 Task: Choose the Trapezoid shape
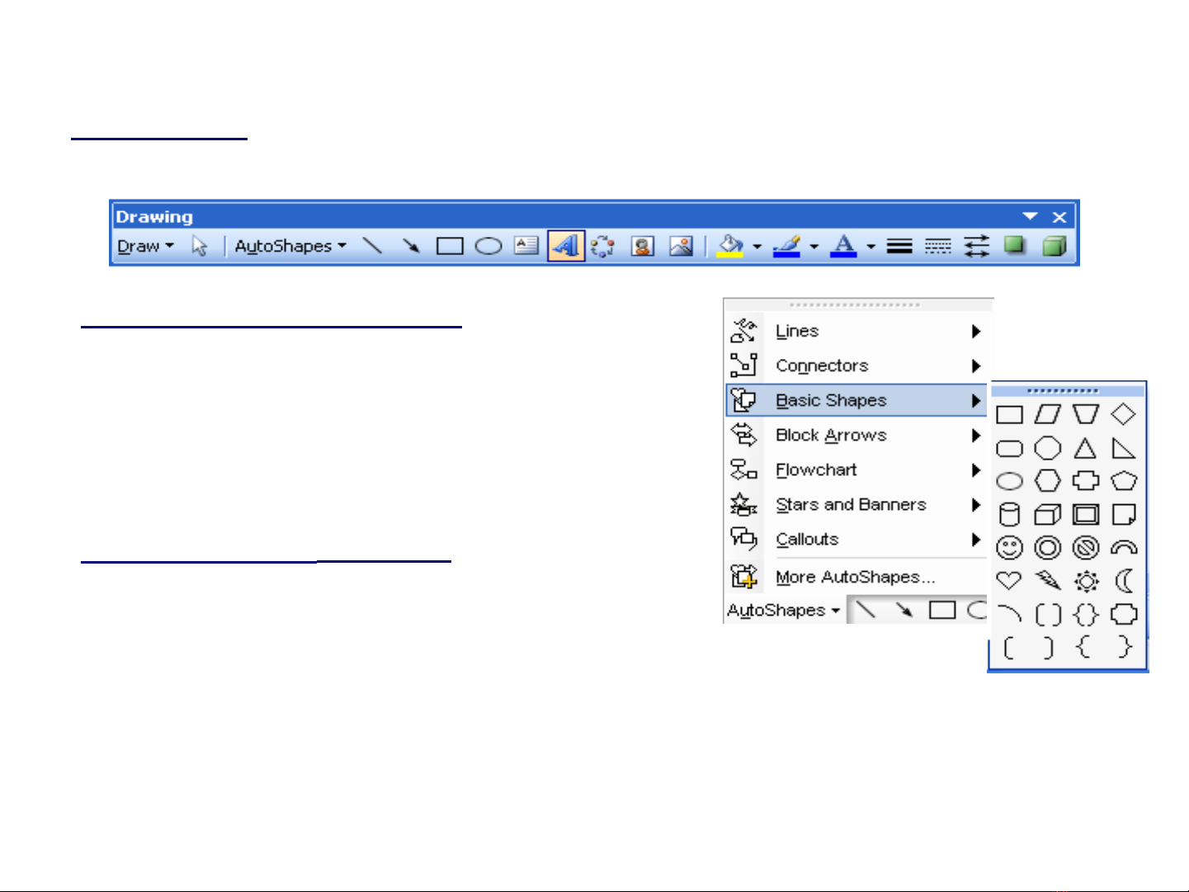pos(1086,414)
